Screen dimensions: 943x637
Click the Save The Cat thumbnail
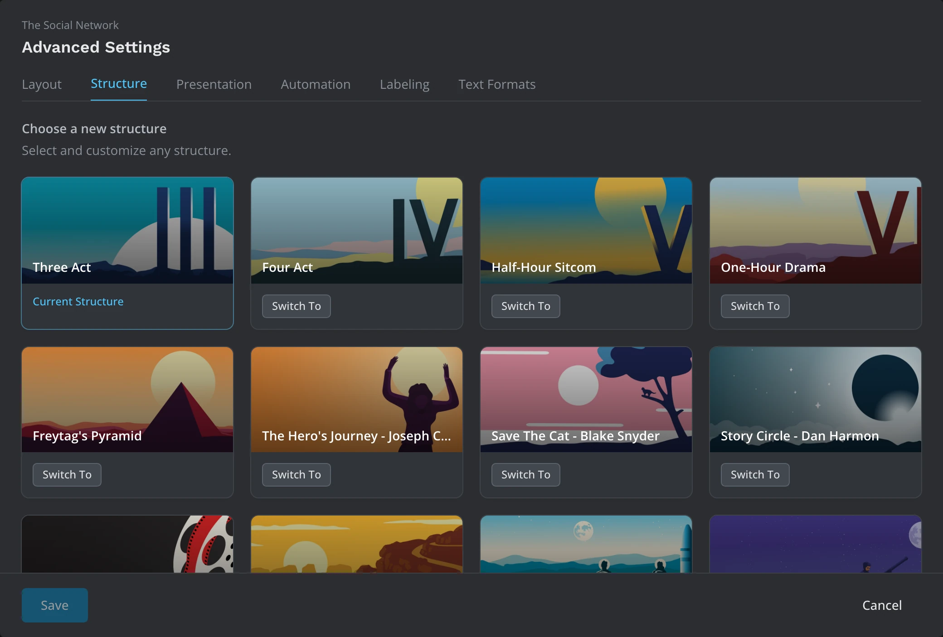click(x=586, y=400)
